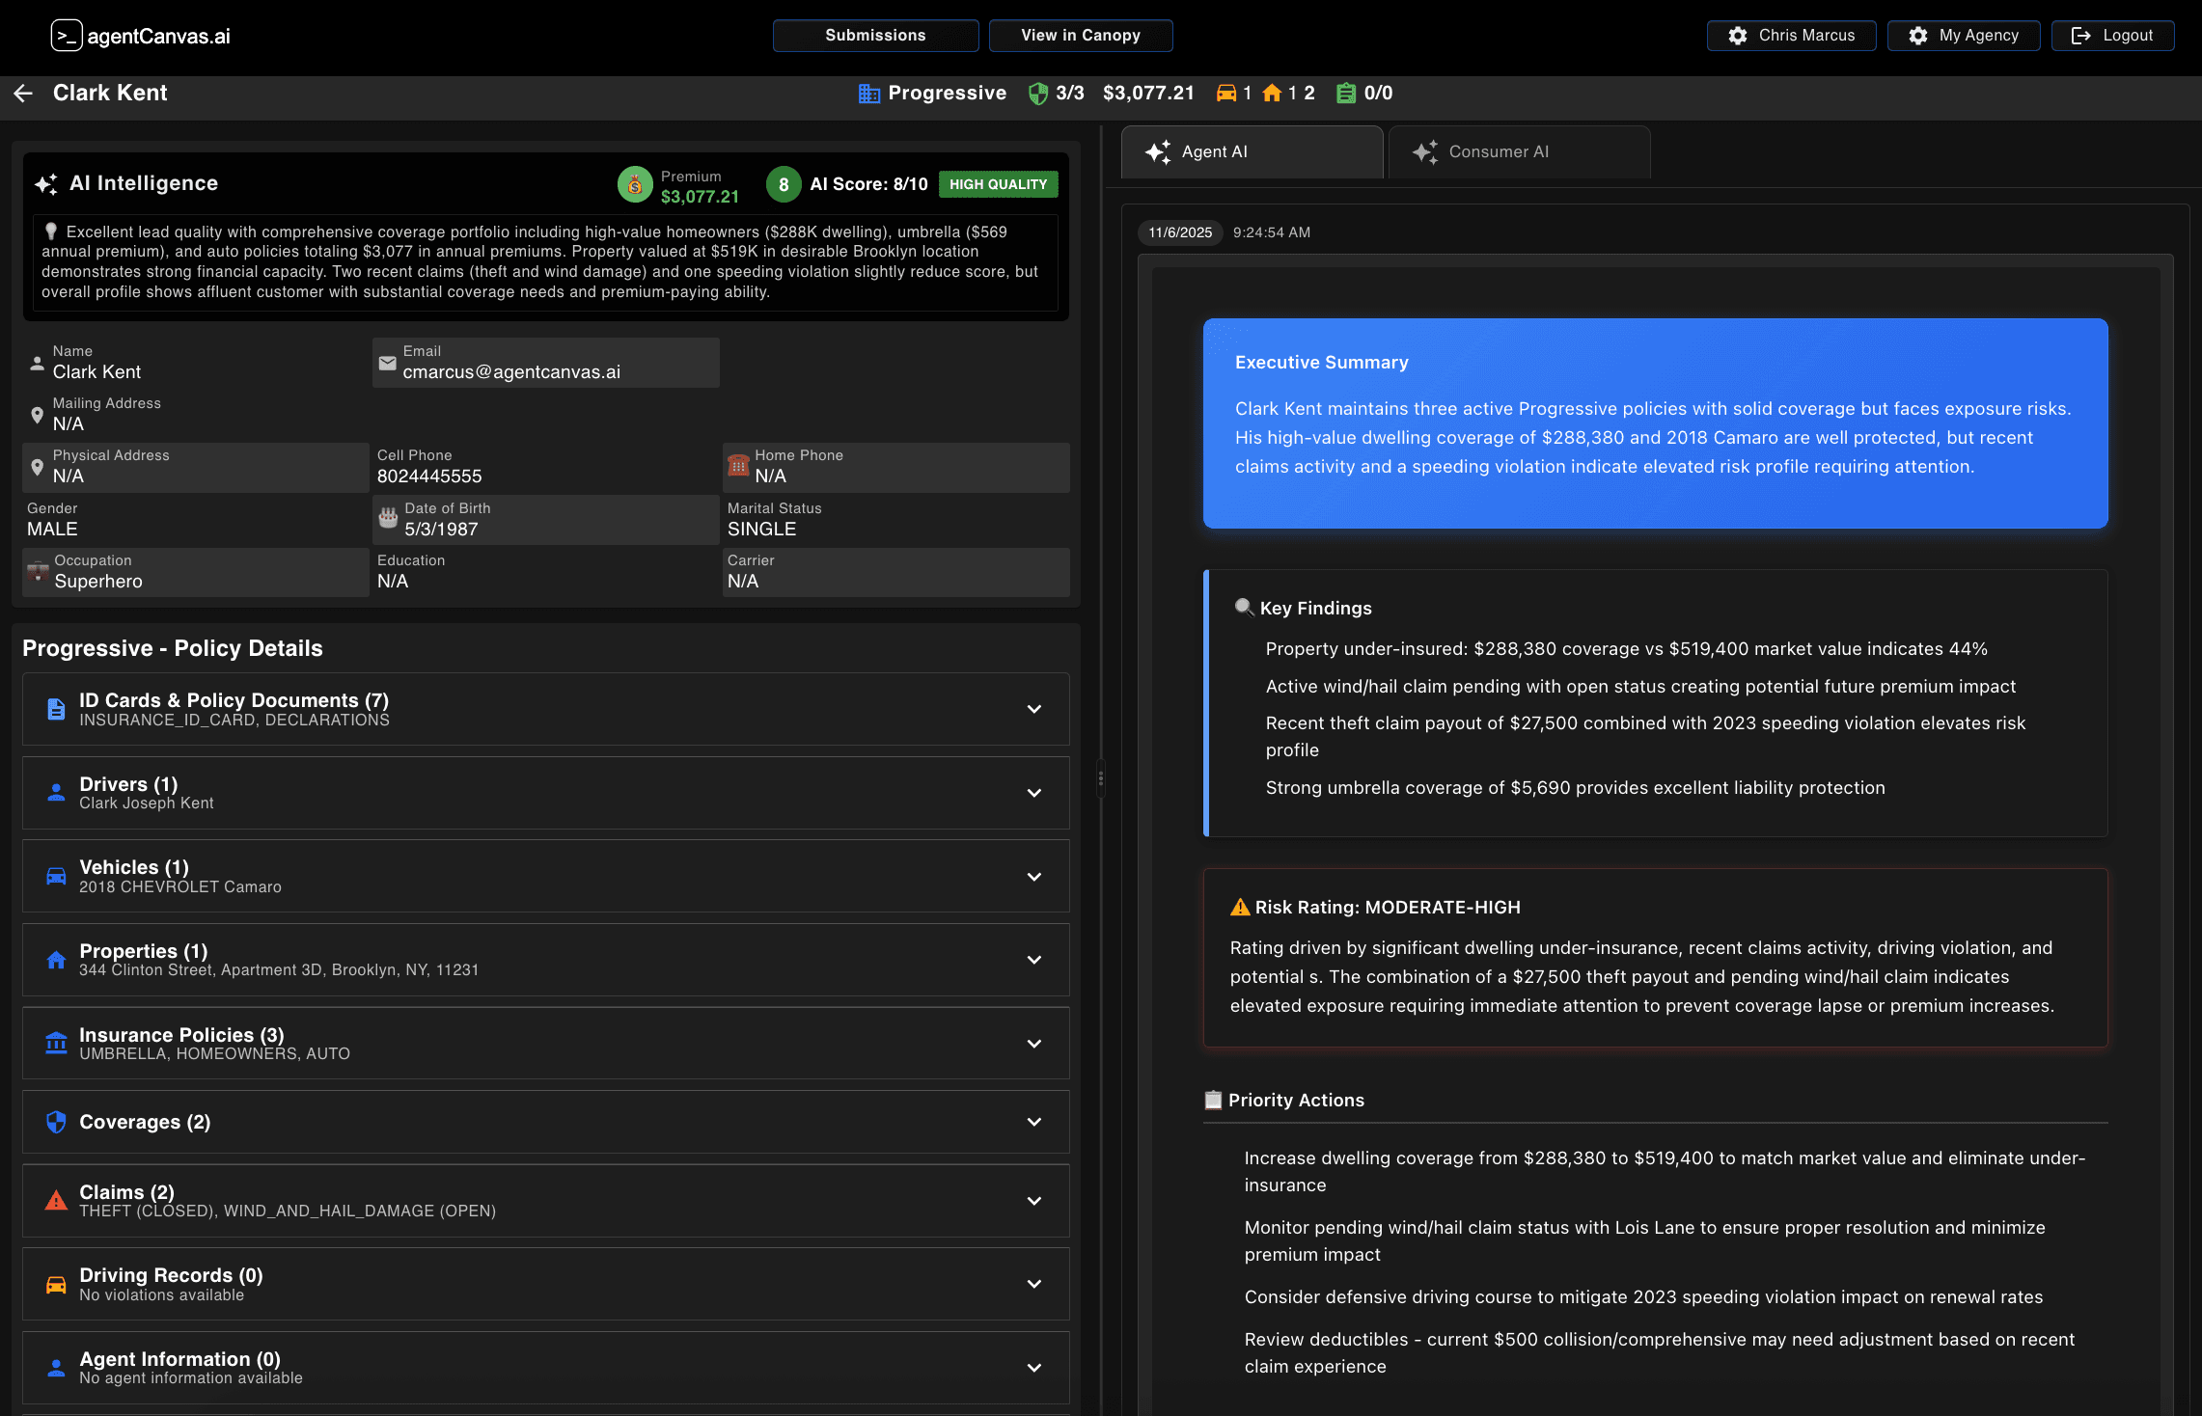Image resolution: width=2202 pixels, height=1416 pixels.
Task: Click the Occupation value Superhero
Action: 98,582
